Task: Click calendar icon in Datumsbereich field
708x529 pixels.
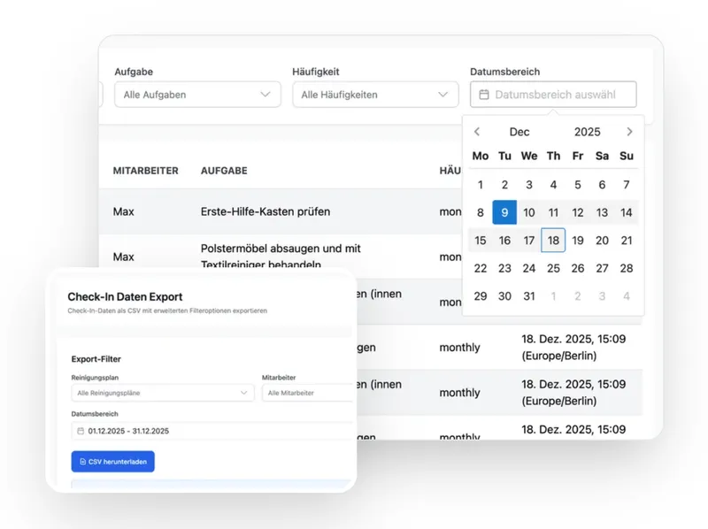Action: coord(484,95)
